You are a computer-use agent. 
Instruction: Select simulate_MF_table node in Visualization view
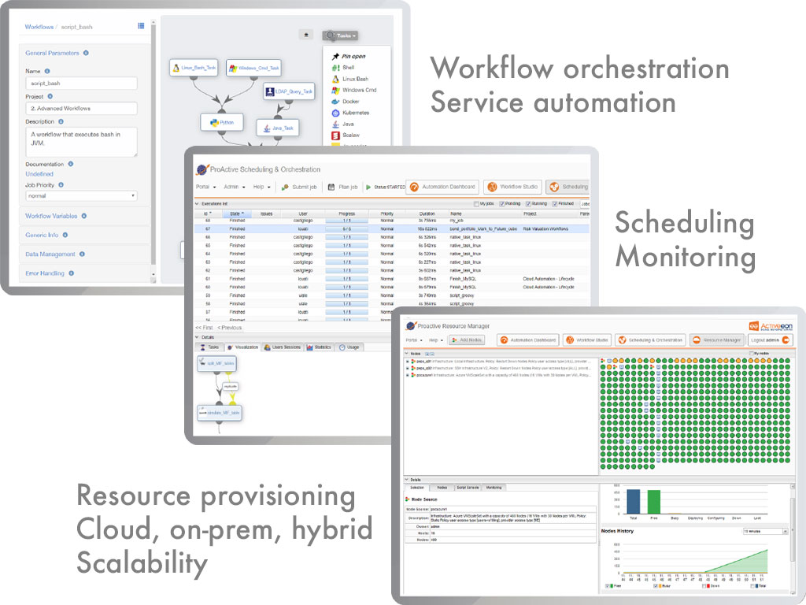(x=220, y=413)
